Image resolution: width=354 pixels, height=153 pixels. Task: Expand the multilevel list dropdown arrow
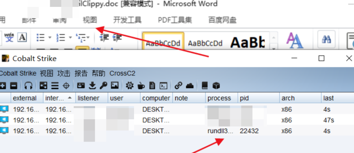(x=88, y=37)
